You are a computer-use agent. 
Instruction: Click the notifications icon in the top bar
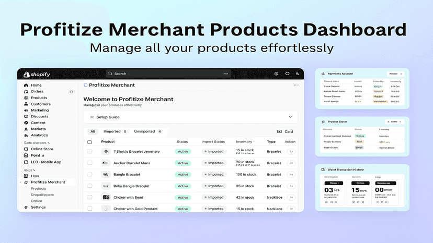click(287, 74)
